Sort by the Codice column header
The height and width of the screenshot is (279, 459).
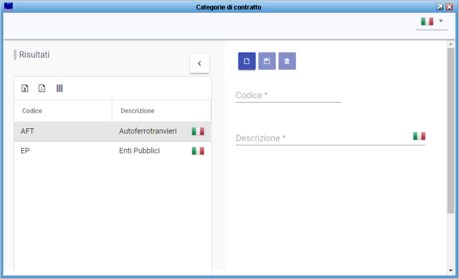tap(32, 111)
